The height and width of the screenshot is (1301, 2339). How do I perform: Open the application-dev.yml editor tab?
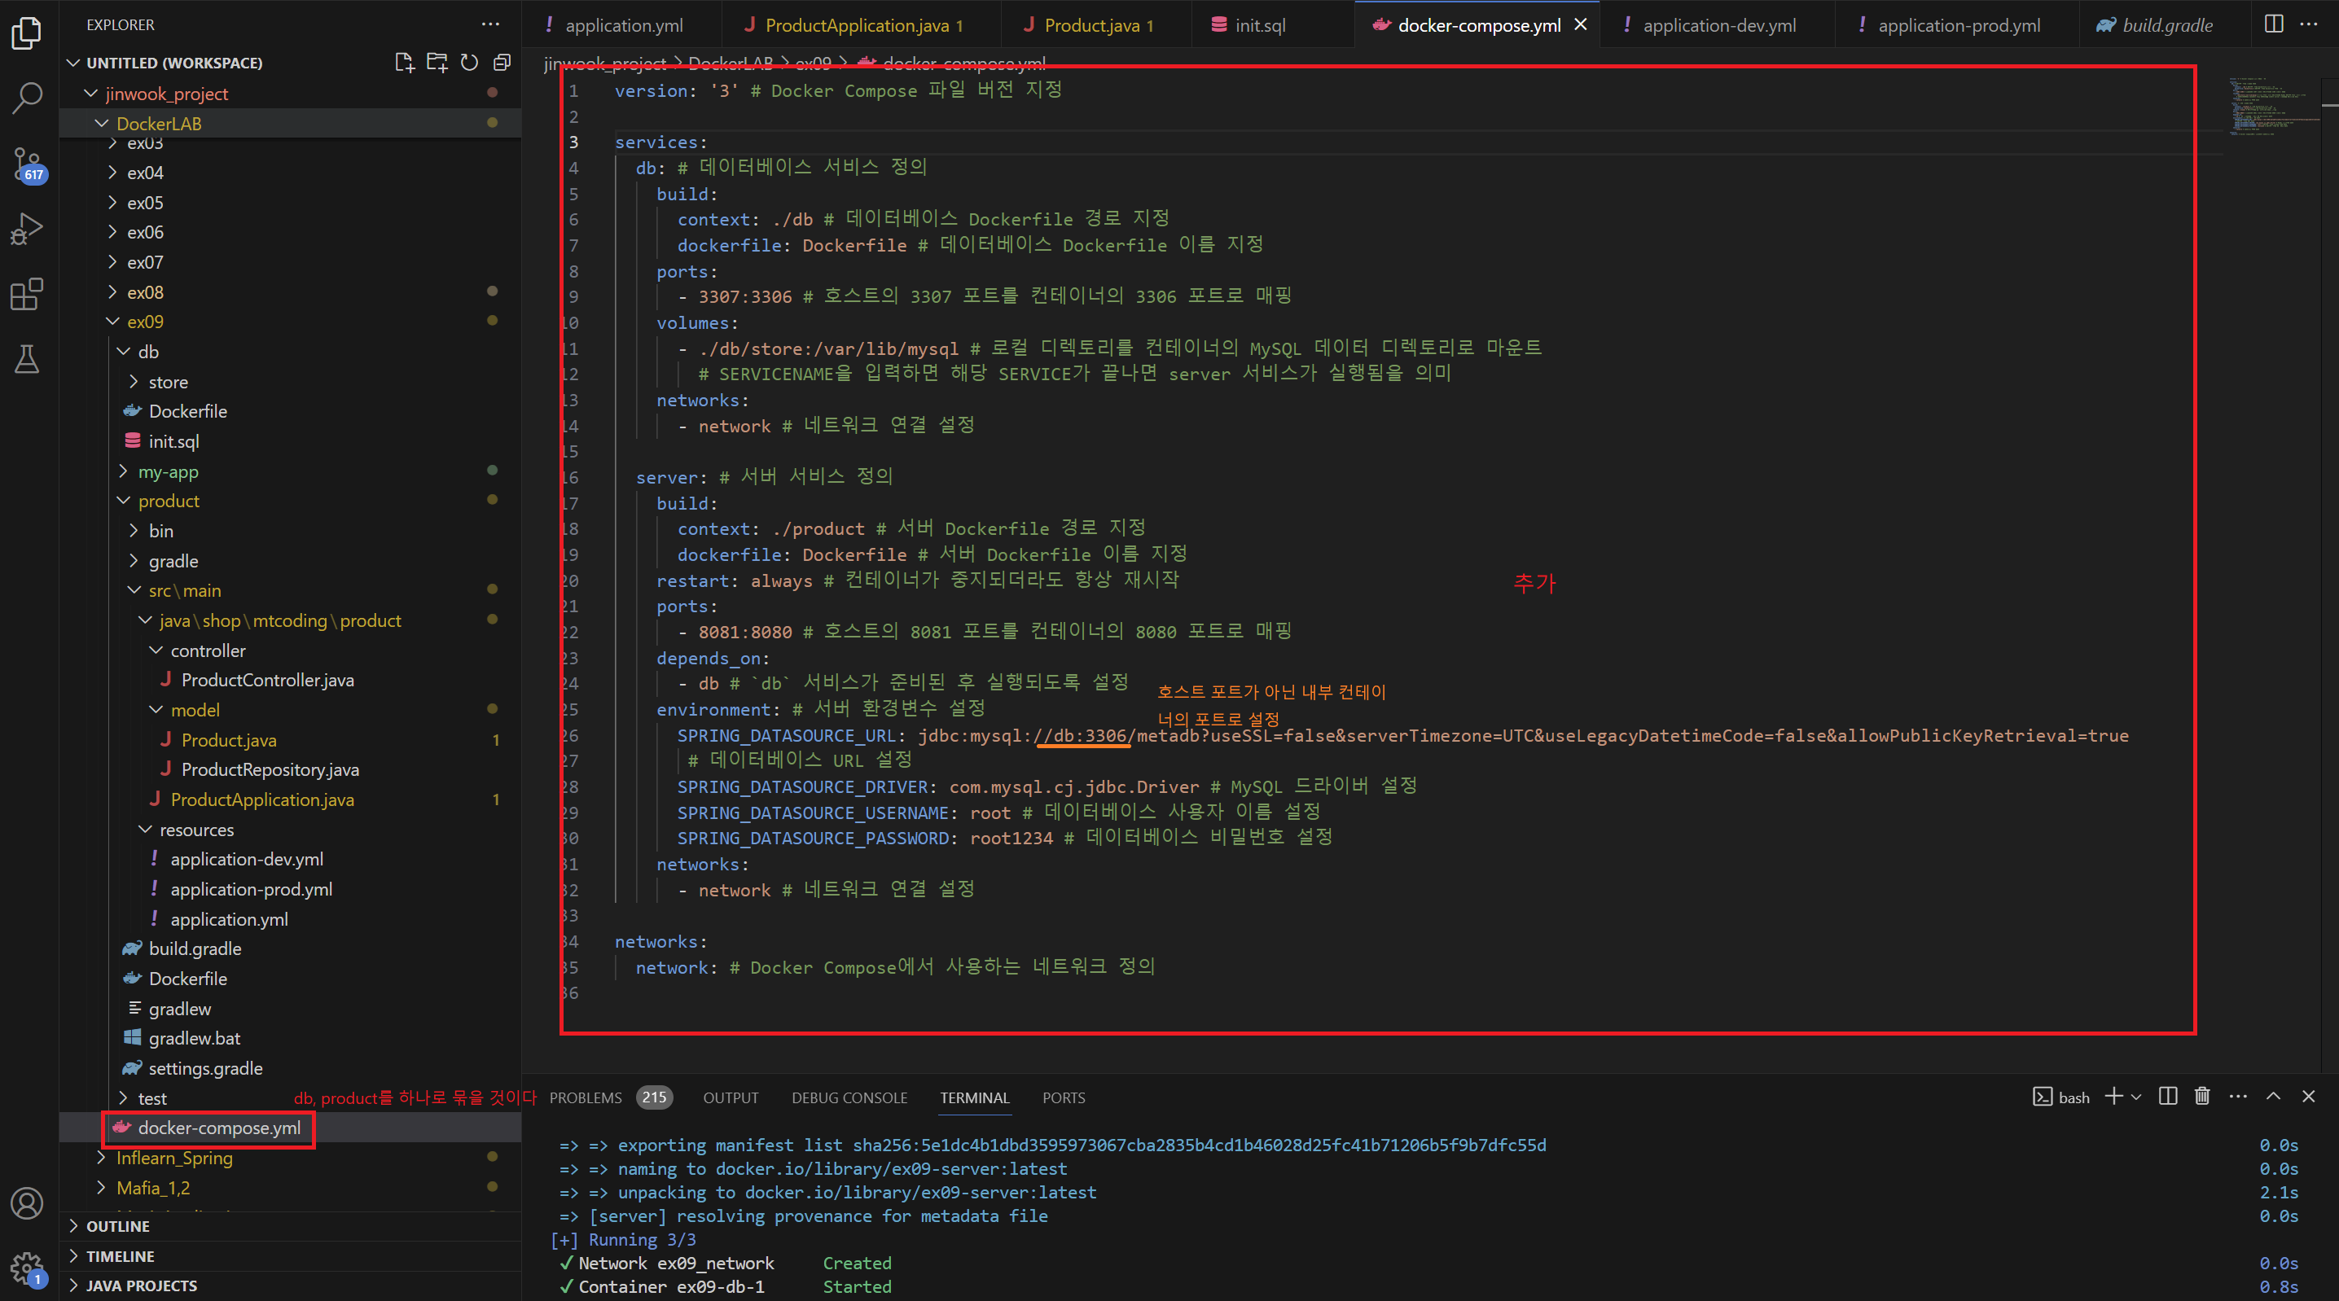1719,25
